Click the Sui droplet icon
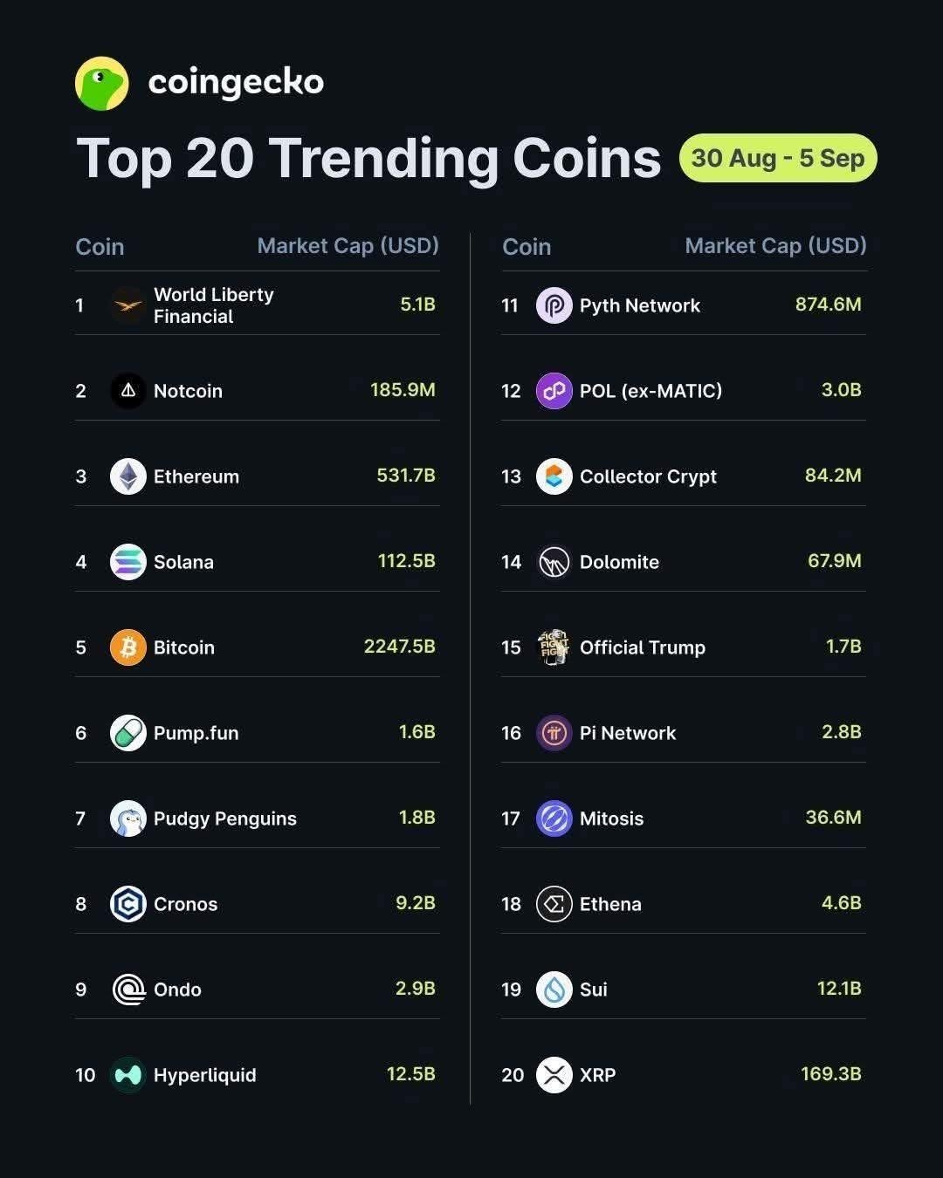943x1178 pixels. [554, 990]
